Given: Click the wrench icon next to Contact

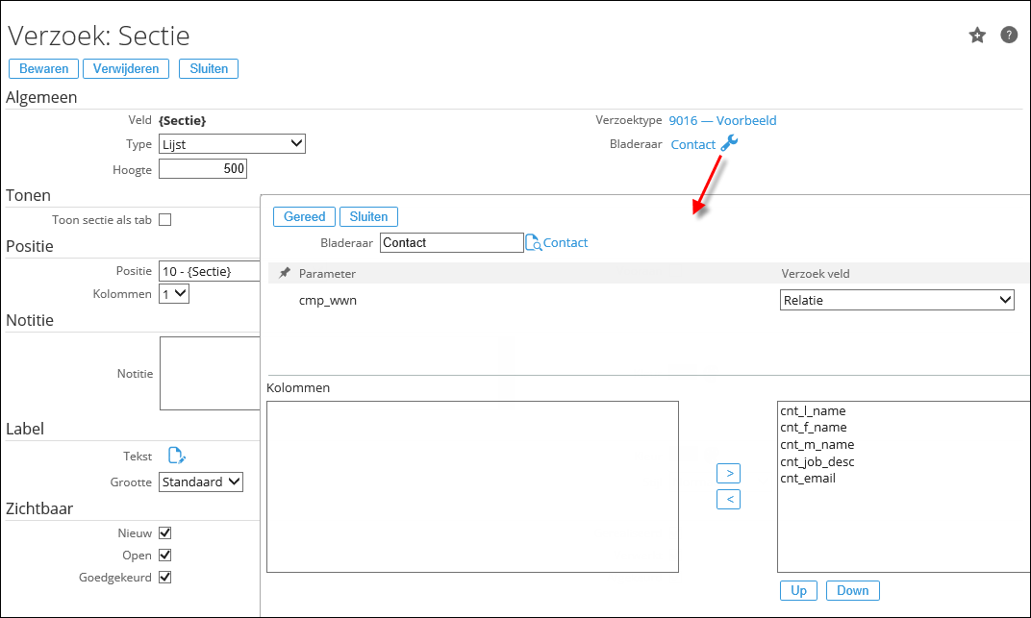Looking at the screenshot, I should pos(729,143).
